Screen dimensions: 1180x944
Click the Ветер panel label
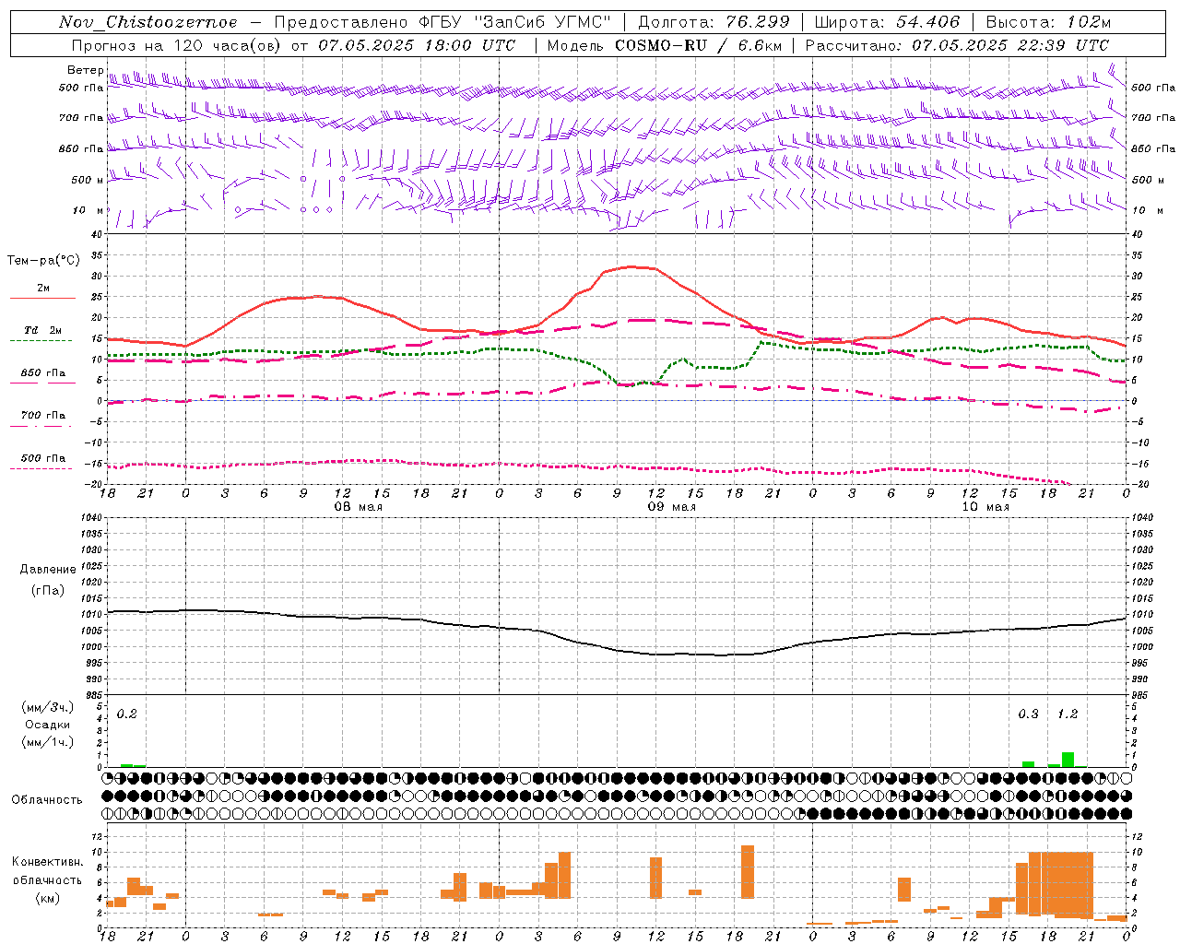click(85, 70)
